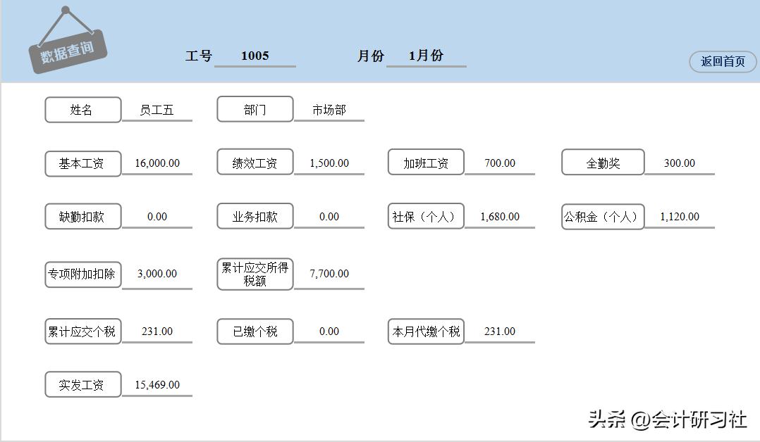Select the 缺勤扣款 label box
Viewport: 760px width, 442px height.
(x=82, y=216)
